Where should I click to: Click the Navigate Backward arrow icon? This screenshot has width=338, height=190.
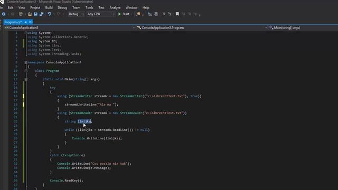click(4, 14)
